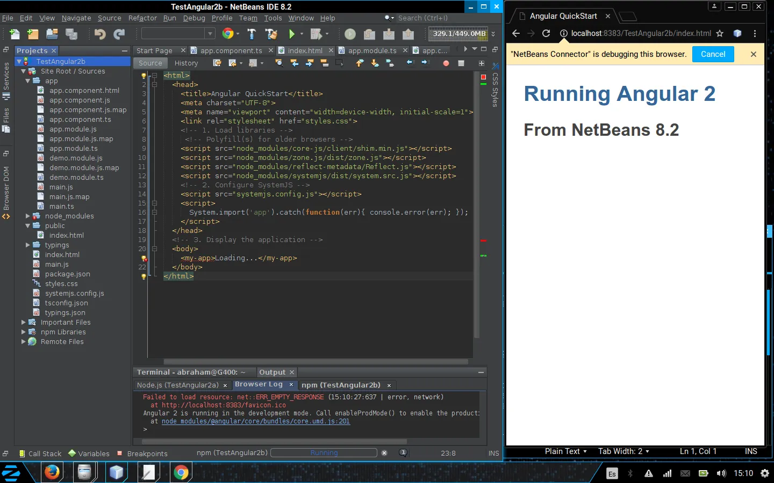Image resolution: width=774 pixels, height=483 pixels.
Task: Switch editor to History view
Action: [186, 63]
